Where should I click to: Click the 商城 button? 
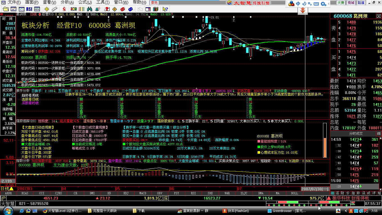point(351,3)
